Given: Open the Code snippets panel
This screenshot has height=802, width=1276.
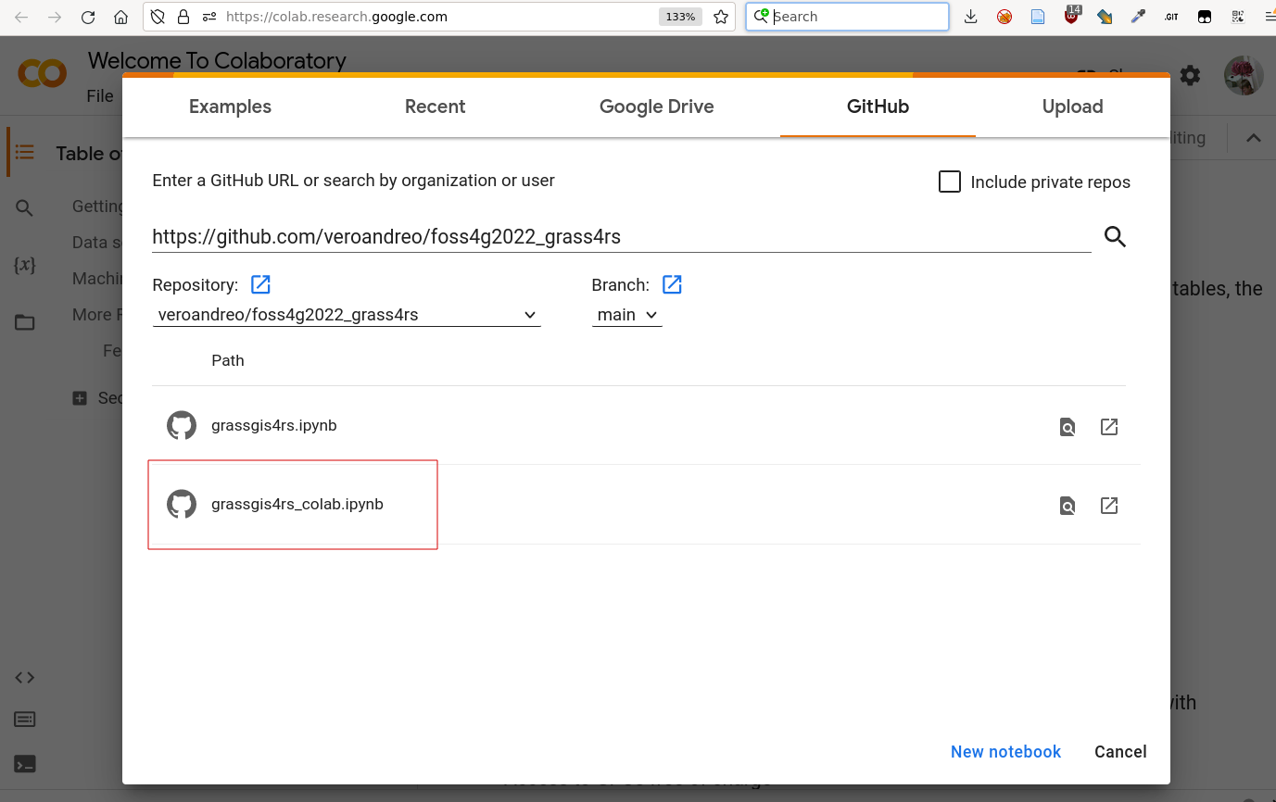Looking at the screenshot, I should tap(24, 677).
